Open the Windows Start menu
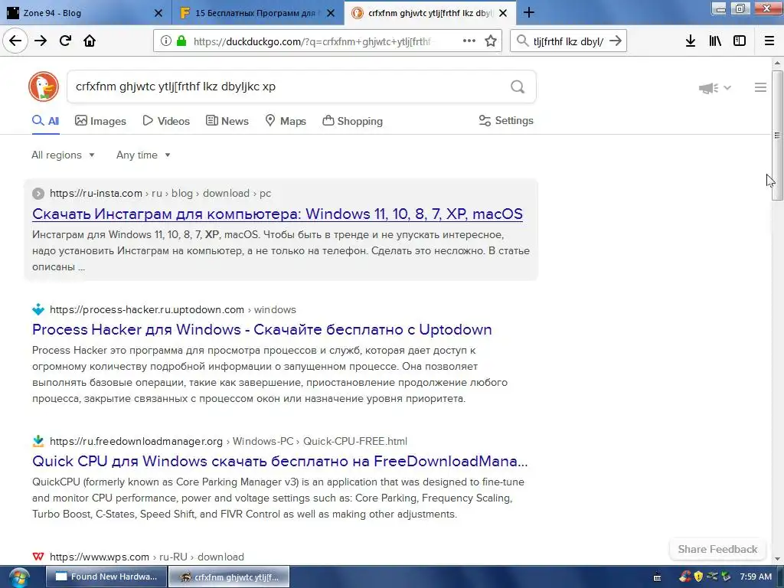Viewport: 784px width, 588px height. click(x=19, y=577)
